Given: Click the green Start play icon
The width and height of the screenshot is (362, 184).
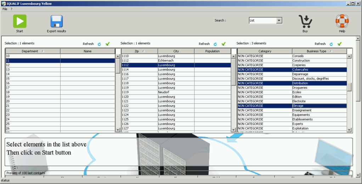Looking at the screenshot, I should tap(19, 21).
